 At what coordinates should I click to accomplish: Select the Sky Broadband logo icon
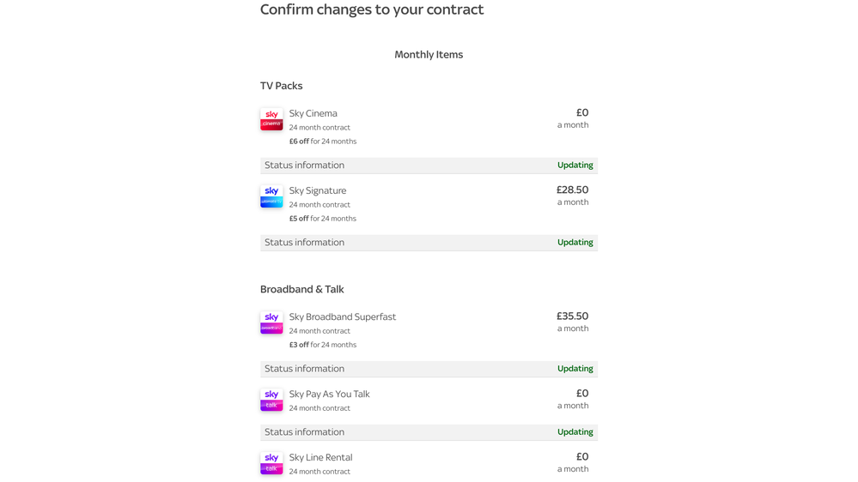[271, 322]
